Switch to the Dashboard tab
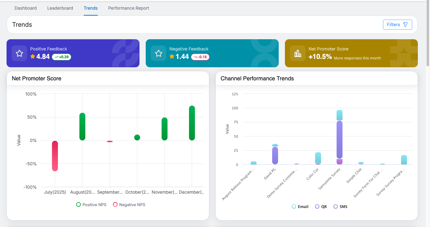Image resolution: width=430 pixels, height=227 pixels. 26,8
